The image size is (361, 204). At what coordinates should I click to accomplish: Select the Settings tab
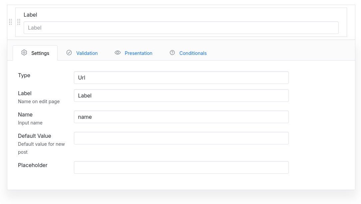coord(40,53)
